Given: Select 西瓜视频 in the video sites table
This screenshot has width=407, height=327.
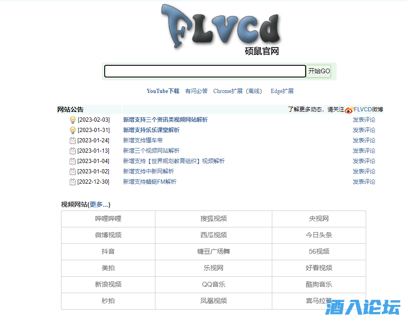Looking at the screenshot, I should pos(214,235).
